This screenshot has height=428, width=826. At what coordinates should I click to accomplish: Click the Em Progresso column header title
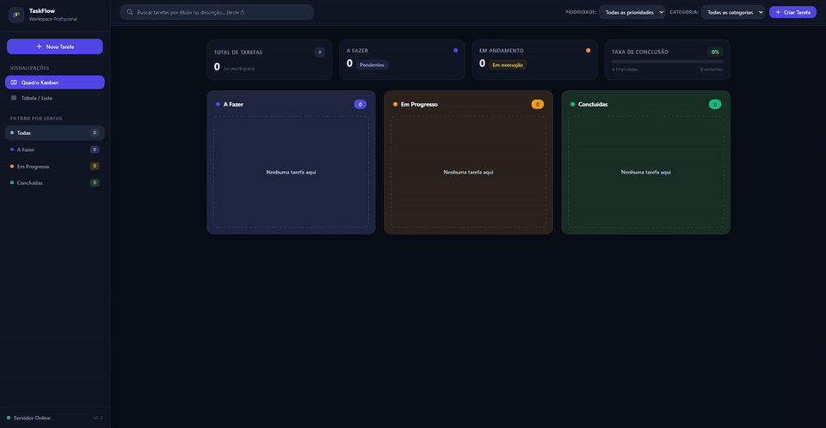[419, 104]
